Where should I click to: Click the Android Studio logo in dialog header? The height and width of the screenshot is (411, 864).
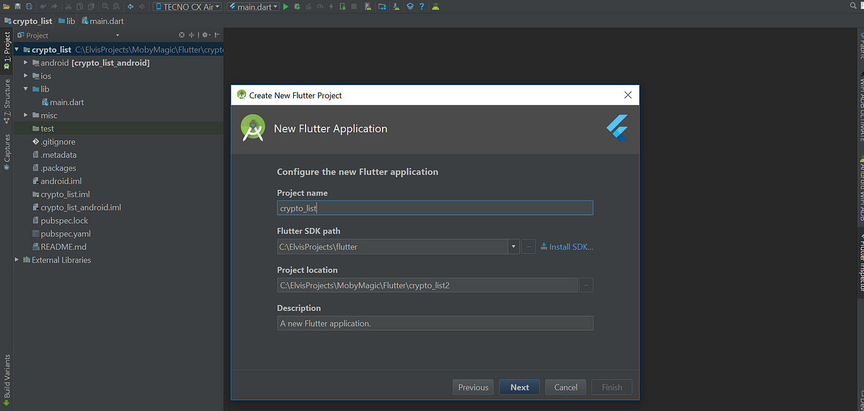click(253, 128)
